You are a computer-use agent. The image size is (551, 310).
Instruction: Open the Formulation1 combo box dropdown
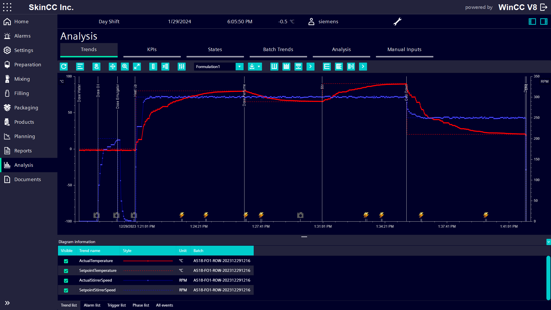click(239, 67)
